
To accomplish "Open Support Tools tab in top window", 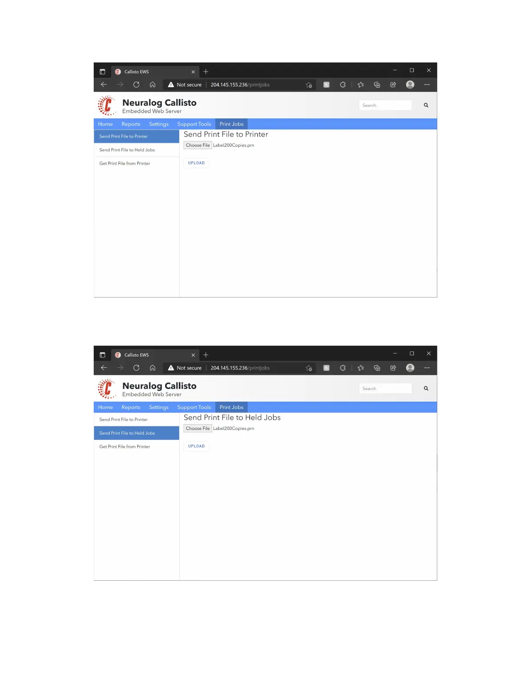I will (x=194, y=124).
